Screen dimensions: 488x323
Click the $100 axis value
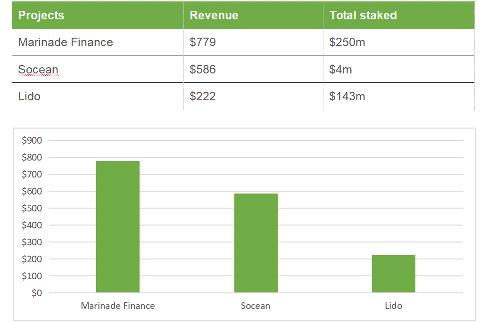pyautogui.click(x=32, y=276)
